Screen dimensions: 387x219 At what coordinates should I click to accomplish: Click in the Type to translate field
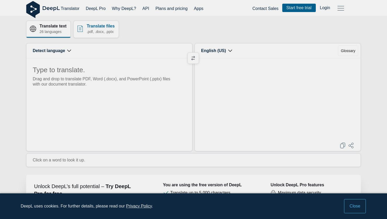(x=109, y=105)
